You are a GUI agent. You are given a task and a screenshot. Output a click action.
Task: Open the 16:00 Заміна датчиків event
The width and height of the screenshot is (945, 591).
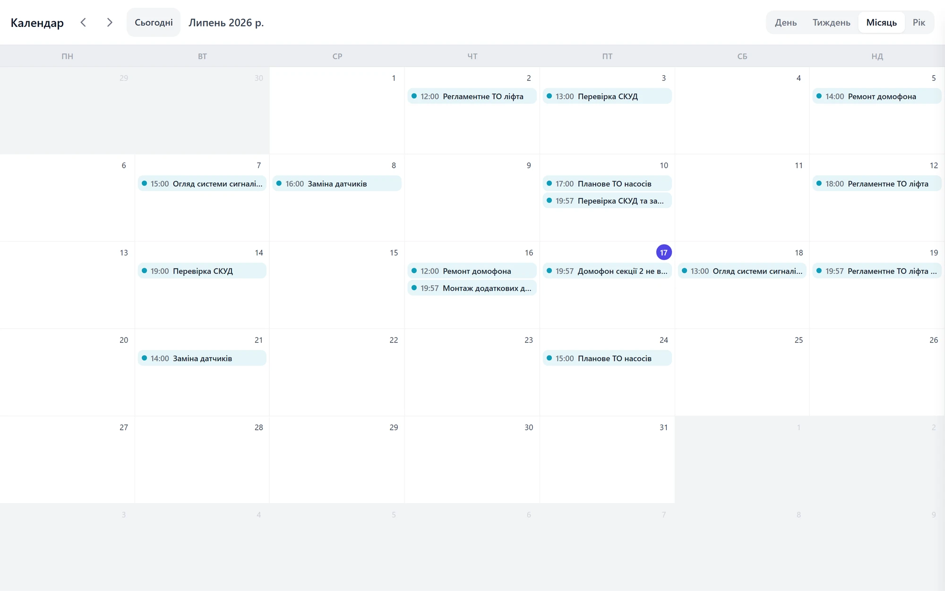tap(337, 183)
